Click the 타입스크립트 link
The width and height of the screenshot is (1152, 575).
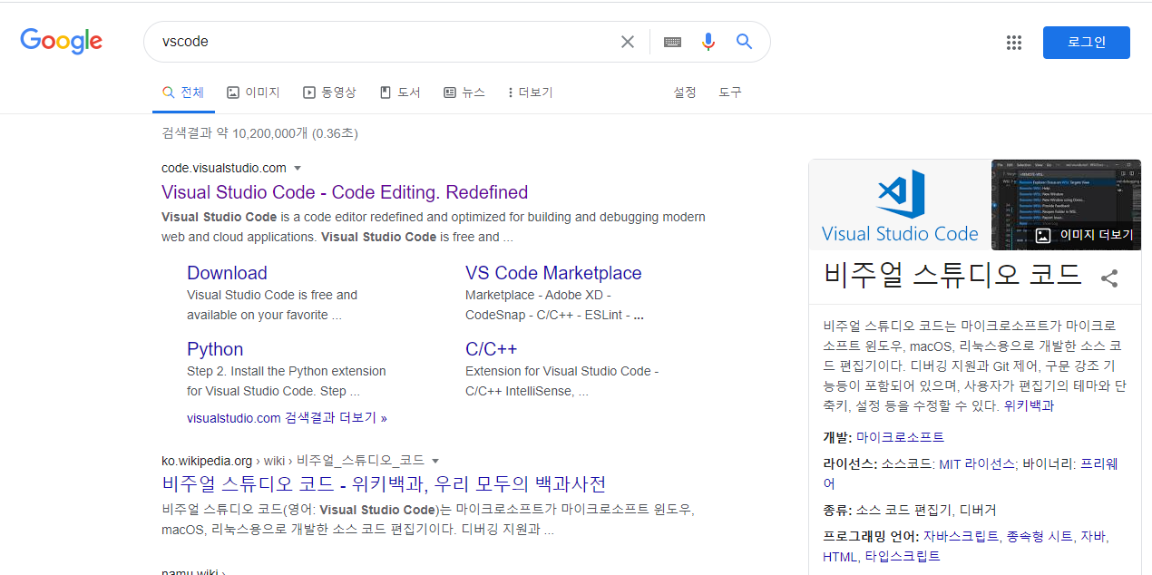pyautogui.click(x=903, y=557)
